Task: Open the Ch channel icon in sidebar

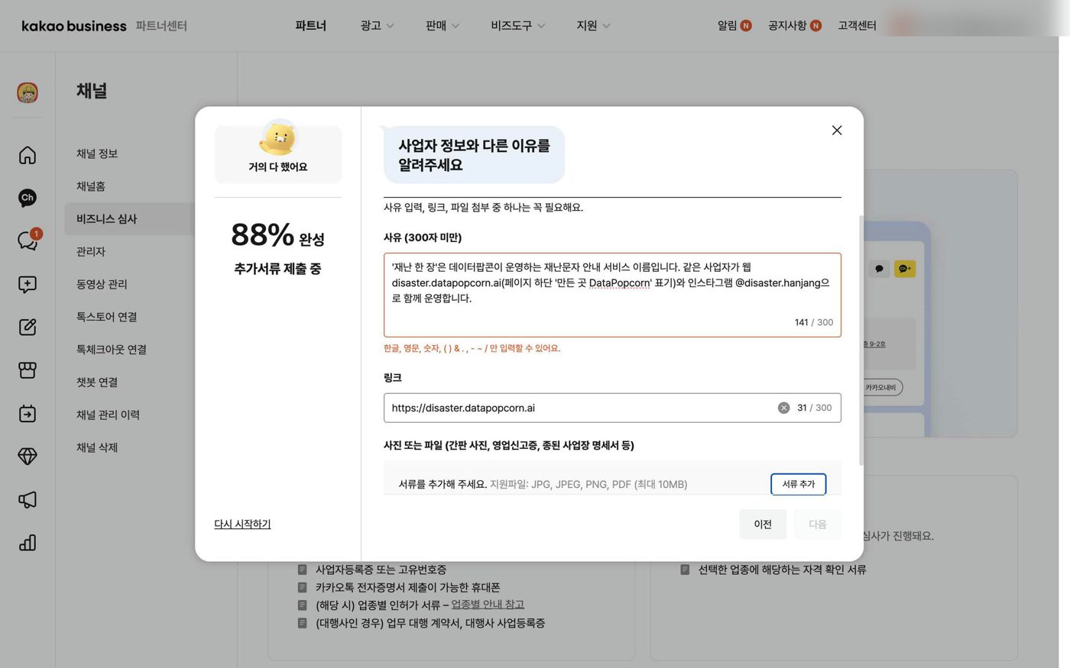Action: [28, 198]
